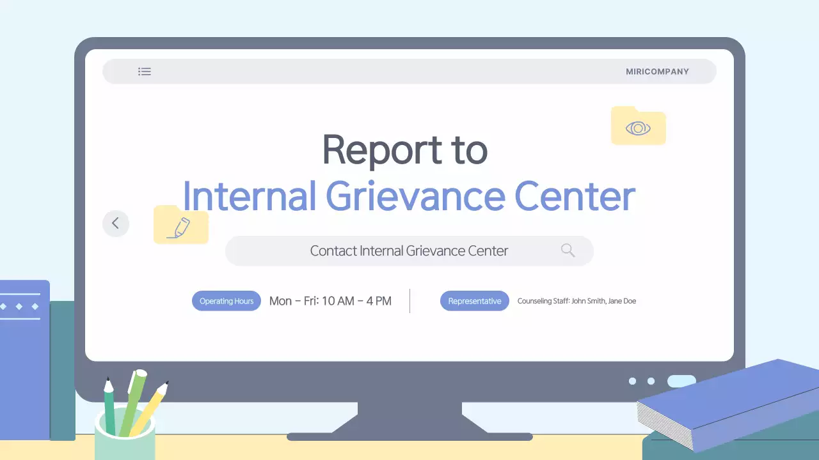Select the Representative pill button

(x=474, y=301)
